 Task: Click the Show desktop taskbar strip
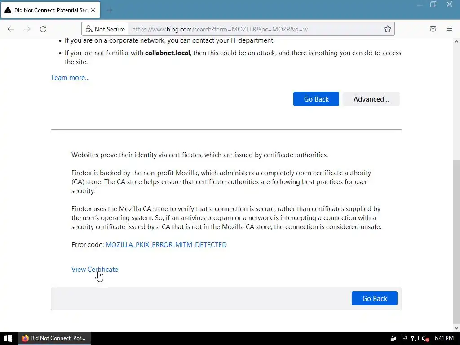click(x=459, y=338)
